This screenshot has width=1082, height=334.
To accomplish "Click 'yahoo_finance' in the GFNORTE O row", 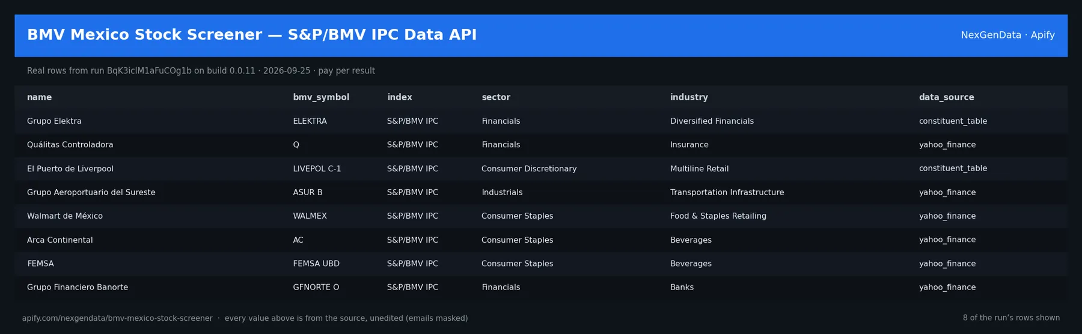I will point(947,287).
